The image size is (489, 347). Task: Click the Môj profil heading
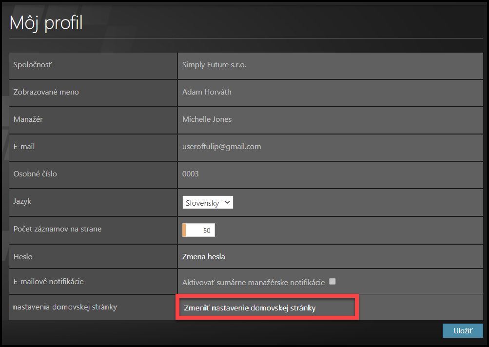point(46,22)
